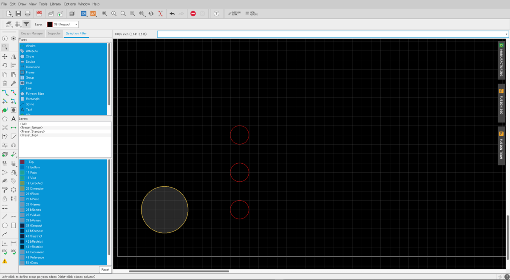Select the Move tool icon
Viewport: 510px width, 280px height.
[x=5, y=56]
